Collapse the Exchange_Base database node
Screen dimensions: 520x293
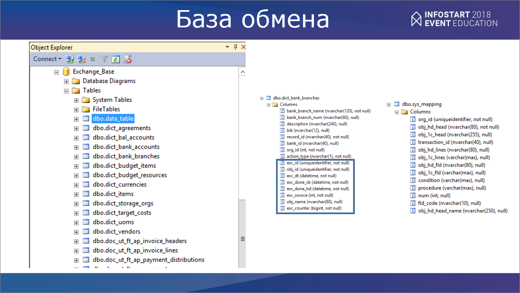[56, 72]
